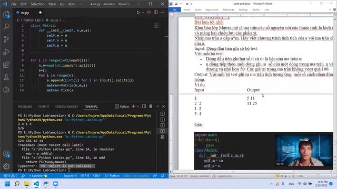The image size is (337, 189).
Task: Open notifications bell in VS Code status bar
Action: pos(163,176)
